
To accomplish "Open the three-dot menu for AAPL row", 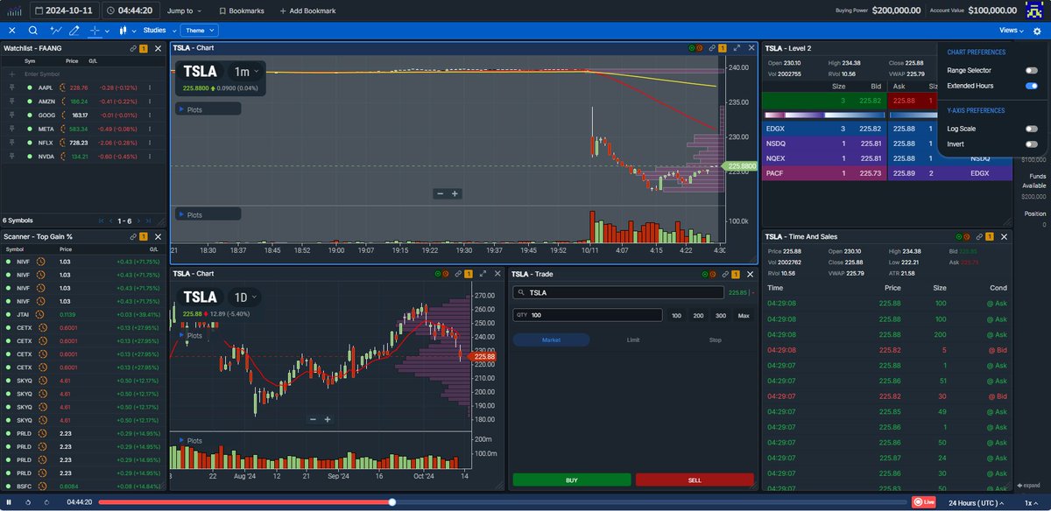I will [x=150, y=87].
